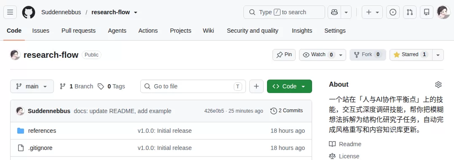This screenshot has width=454, height=160.
Task: Switch to the Actions tab
Action: (148, 31)
